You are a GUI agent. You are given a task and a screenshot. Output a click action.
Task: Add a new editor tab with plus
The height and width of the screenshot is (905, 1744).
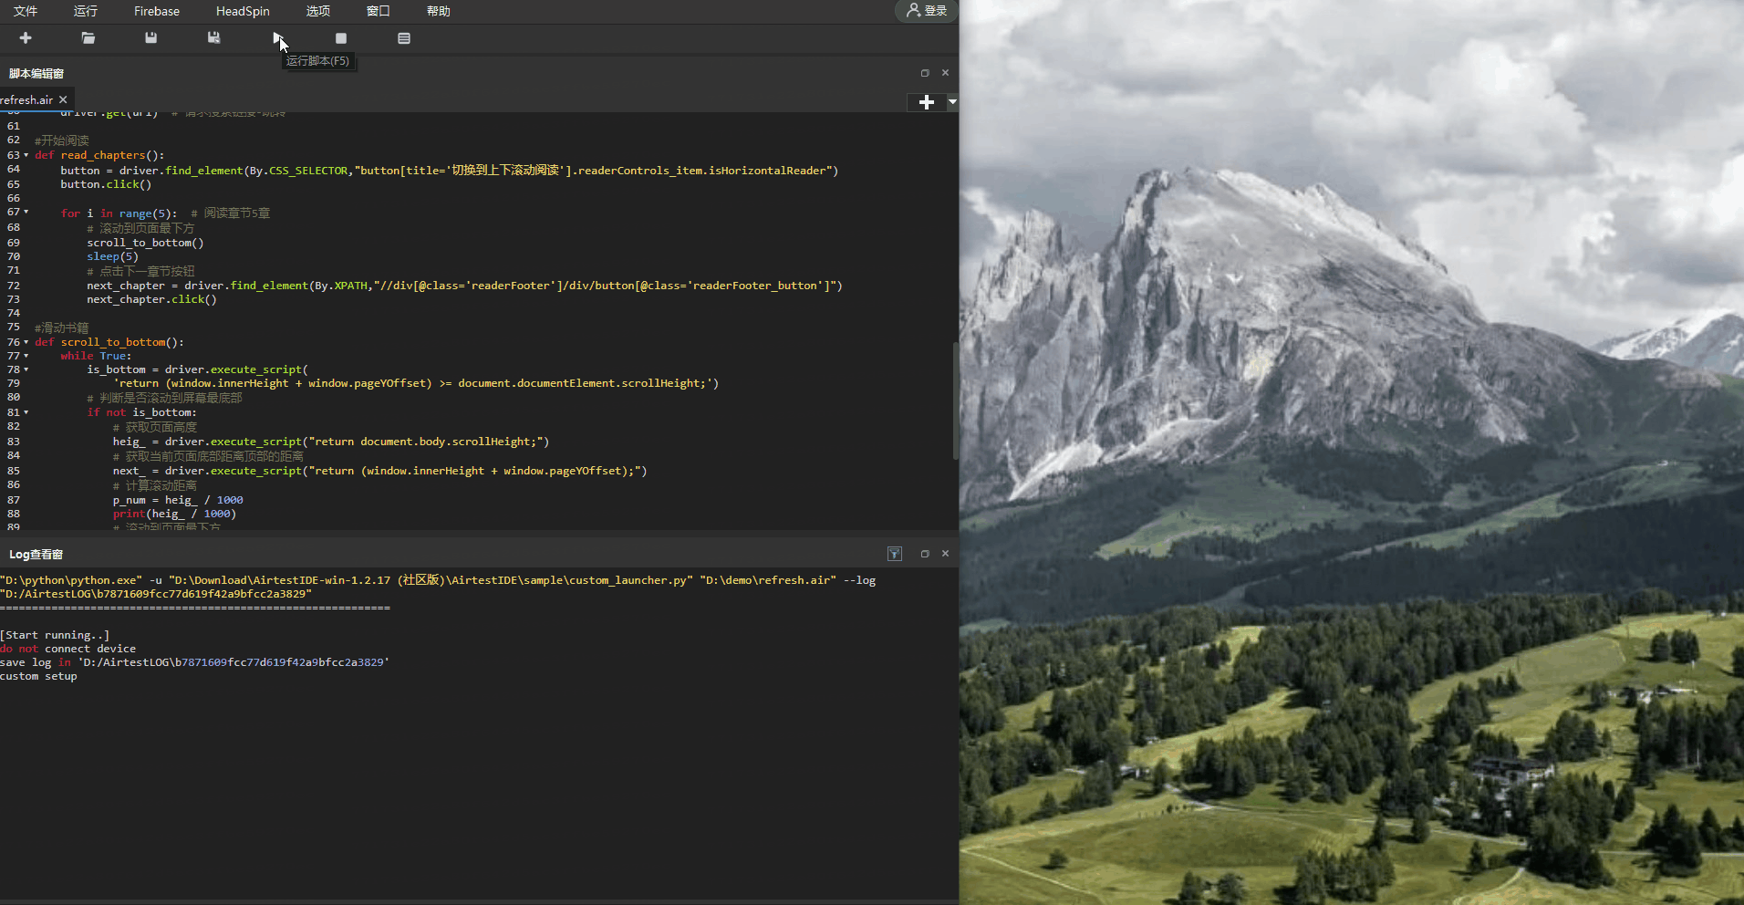coord(927,102)
